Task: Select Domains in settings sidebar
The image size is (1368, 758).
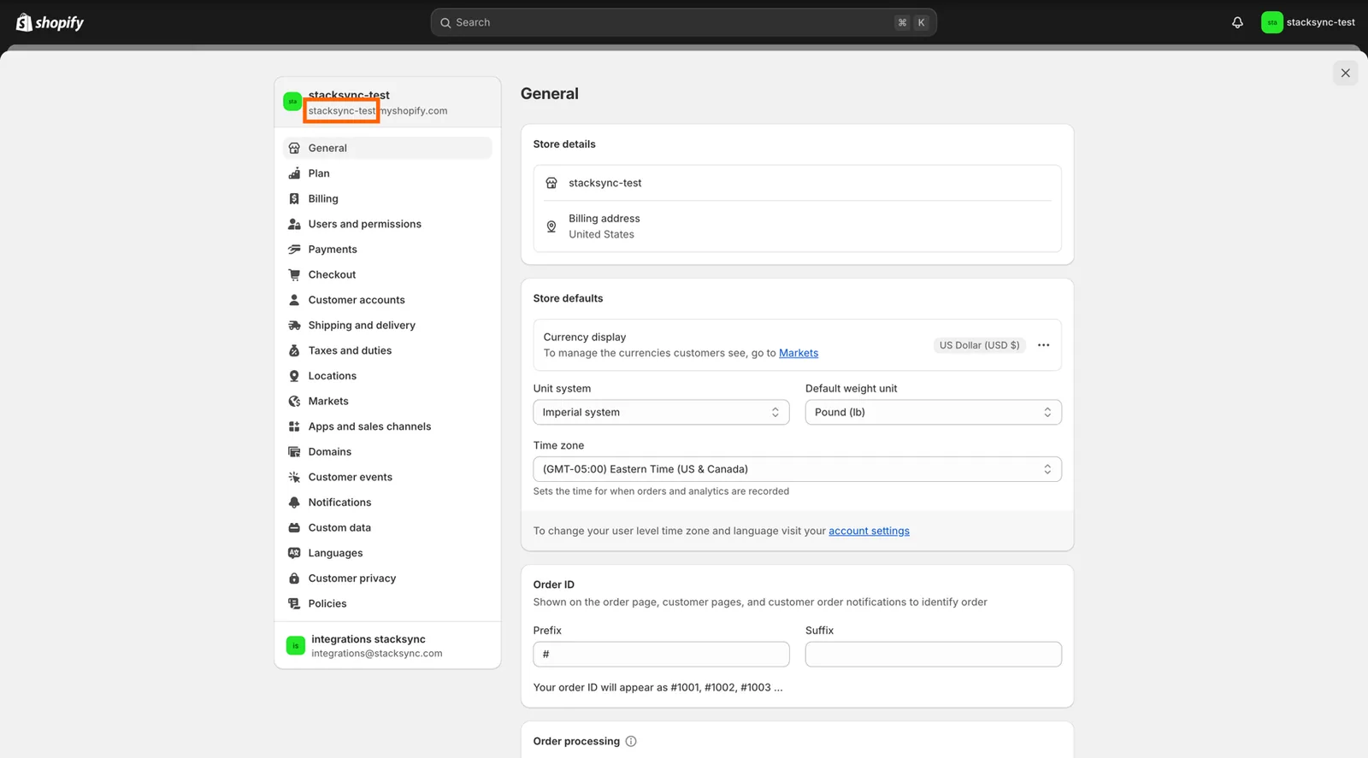Action: point(387,452)
